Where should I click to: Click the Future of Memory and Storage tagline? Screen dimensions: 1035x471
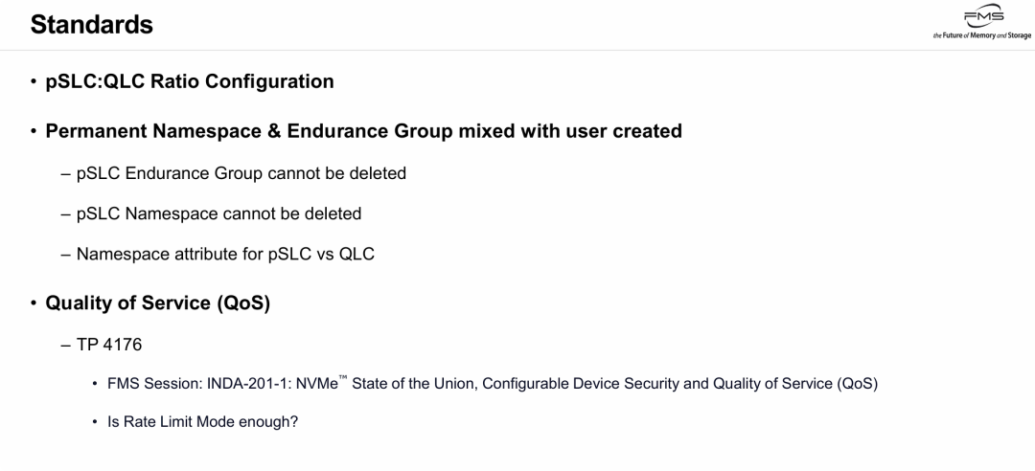click(x=981, y=35)
